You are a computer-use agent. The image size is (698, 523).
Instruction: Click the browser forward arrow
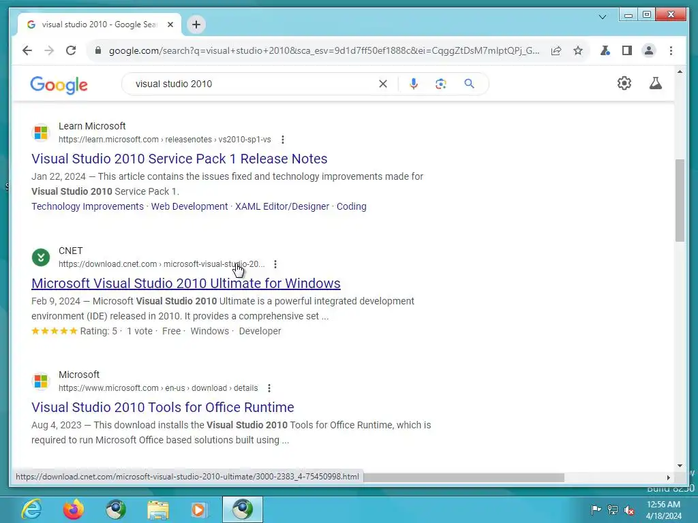[x=49, y=50]
